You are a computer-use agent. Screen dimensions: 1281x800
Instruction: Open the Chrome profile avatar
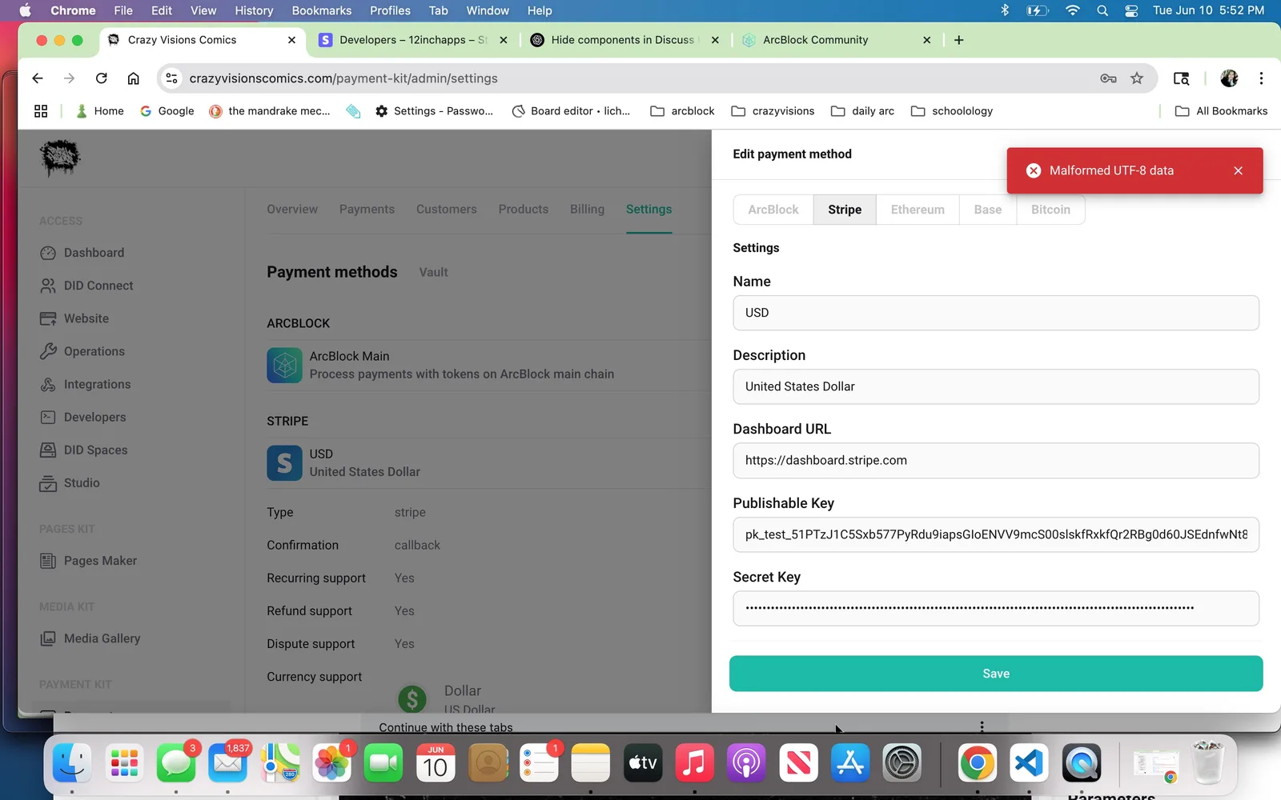(1229, 78)
